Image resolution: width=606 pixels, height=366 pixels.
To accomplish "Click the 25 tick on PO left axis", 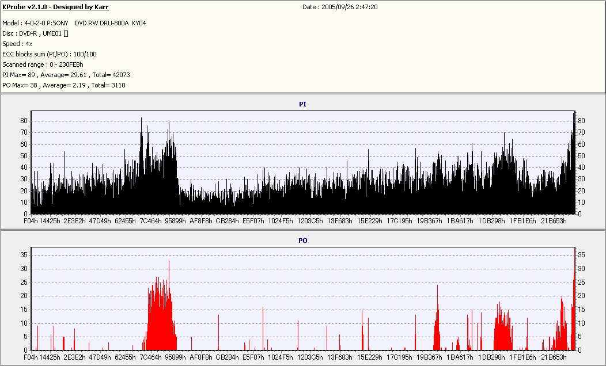I will [x=24, y=282].
